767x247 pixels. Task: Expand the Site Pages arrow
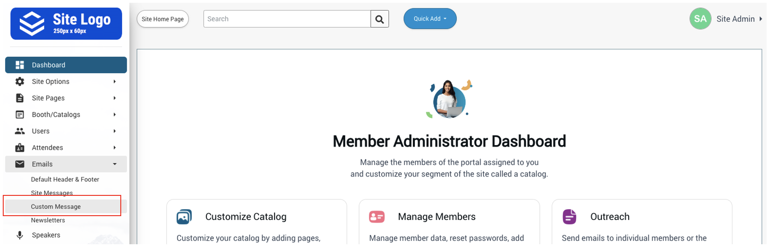(x=114, y=98)
